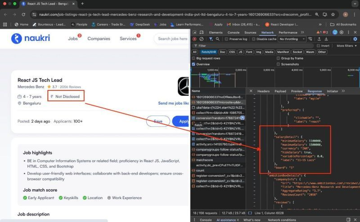Click the warning triangle issues counter
This screenshot has height=222, width=360.
click(x=319, y=32)
